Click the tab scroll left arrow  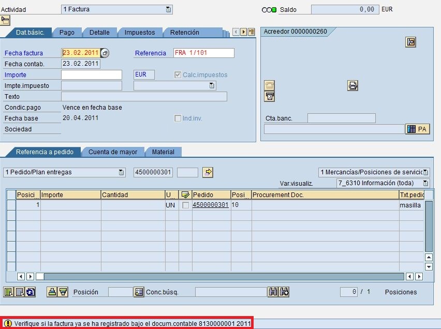(x=236, y=32)
